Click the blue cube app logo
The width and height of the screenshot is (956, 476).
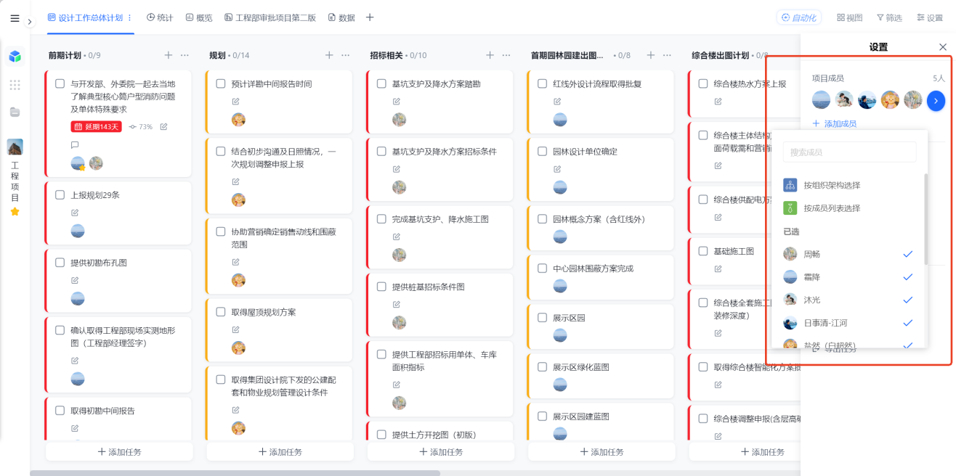click(15, 57)
